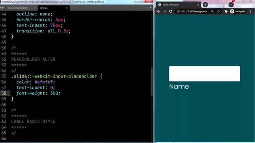
Task: Bookmark this page with the star icon
Action: click(219, 12)
